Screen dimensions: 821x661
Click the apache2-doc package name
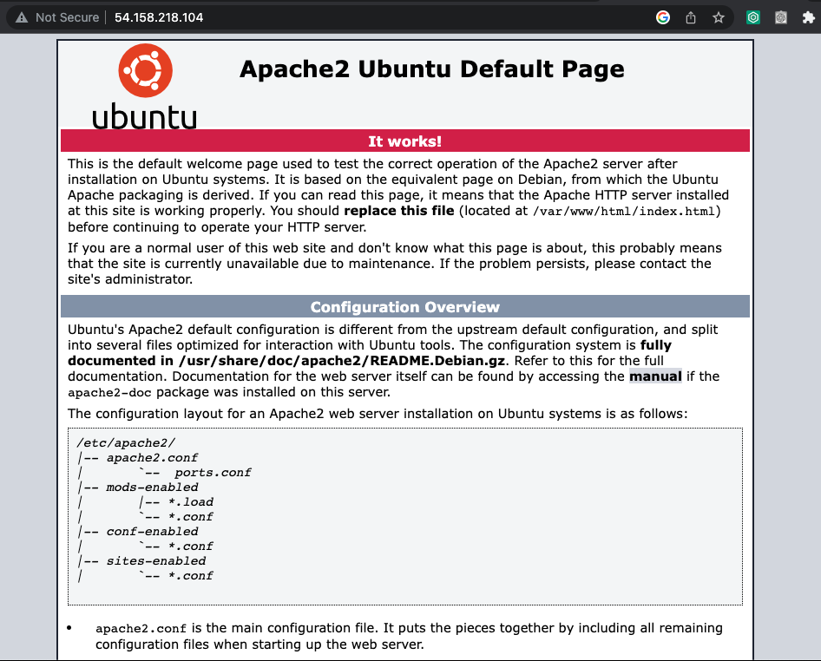tap(109, 392)
